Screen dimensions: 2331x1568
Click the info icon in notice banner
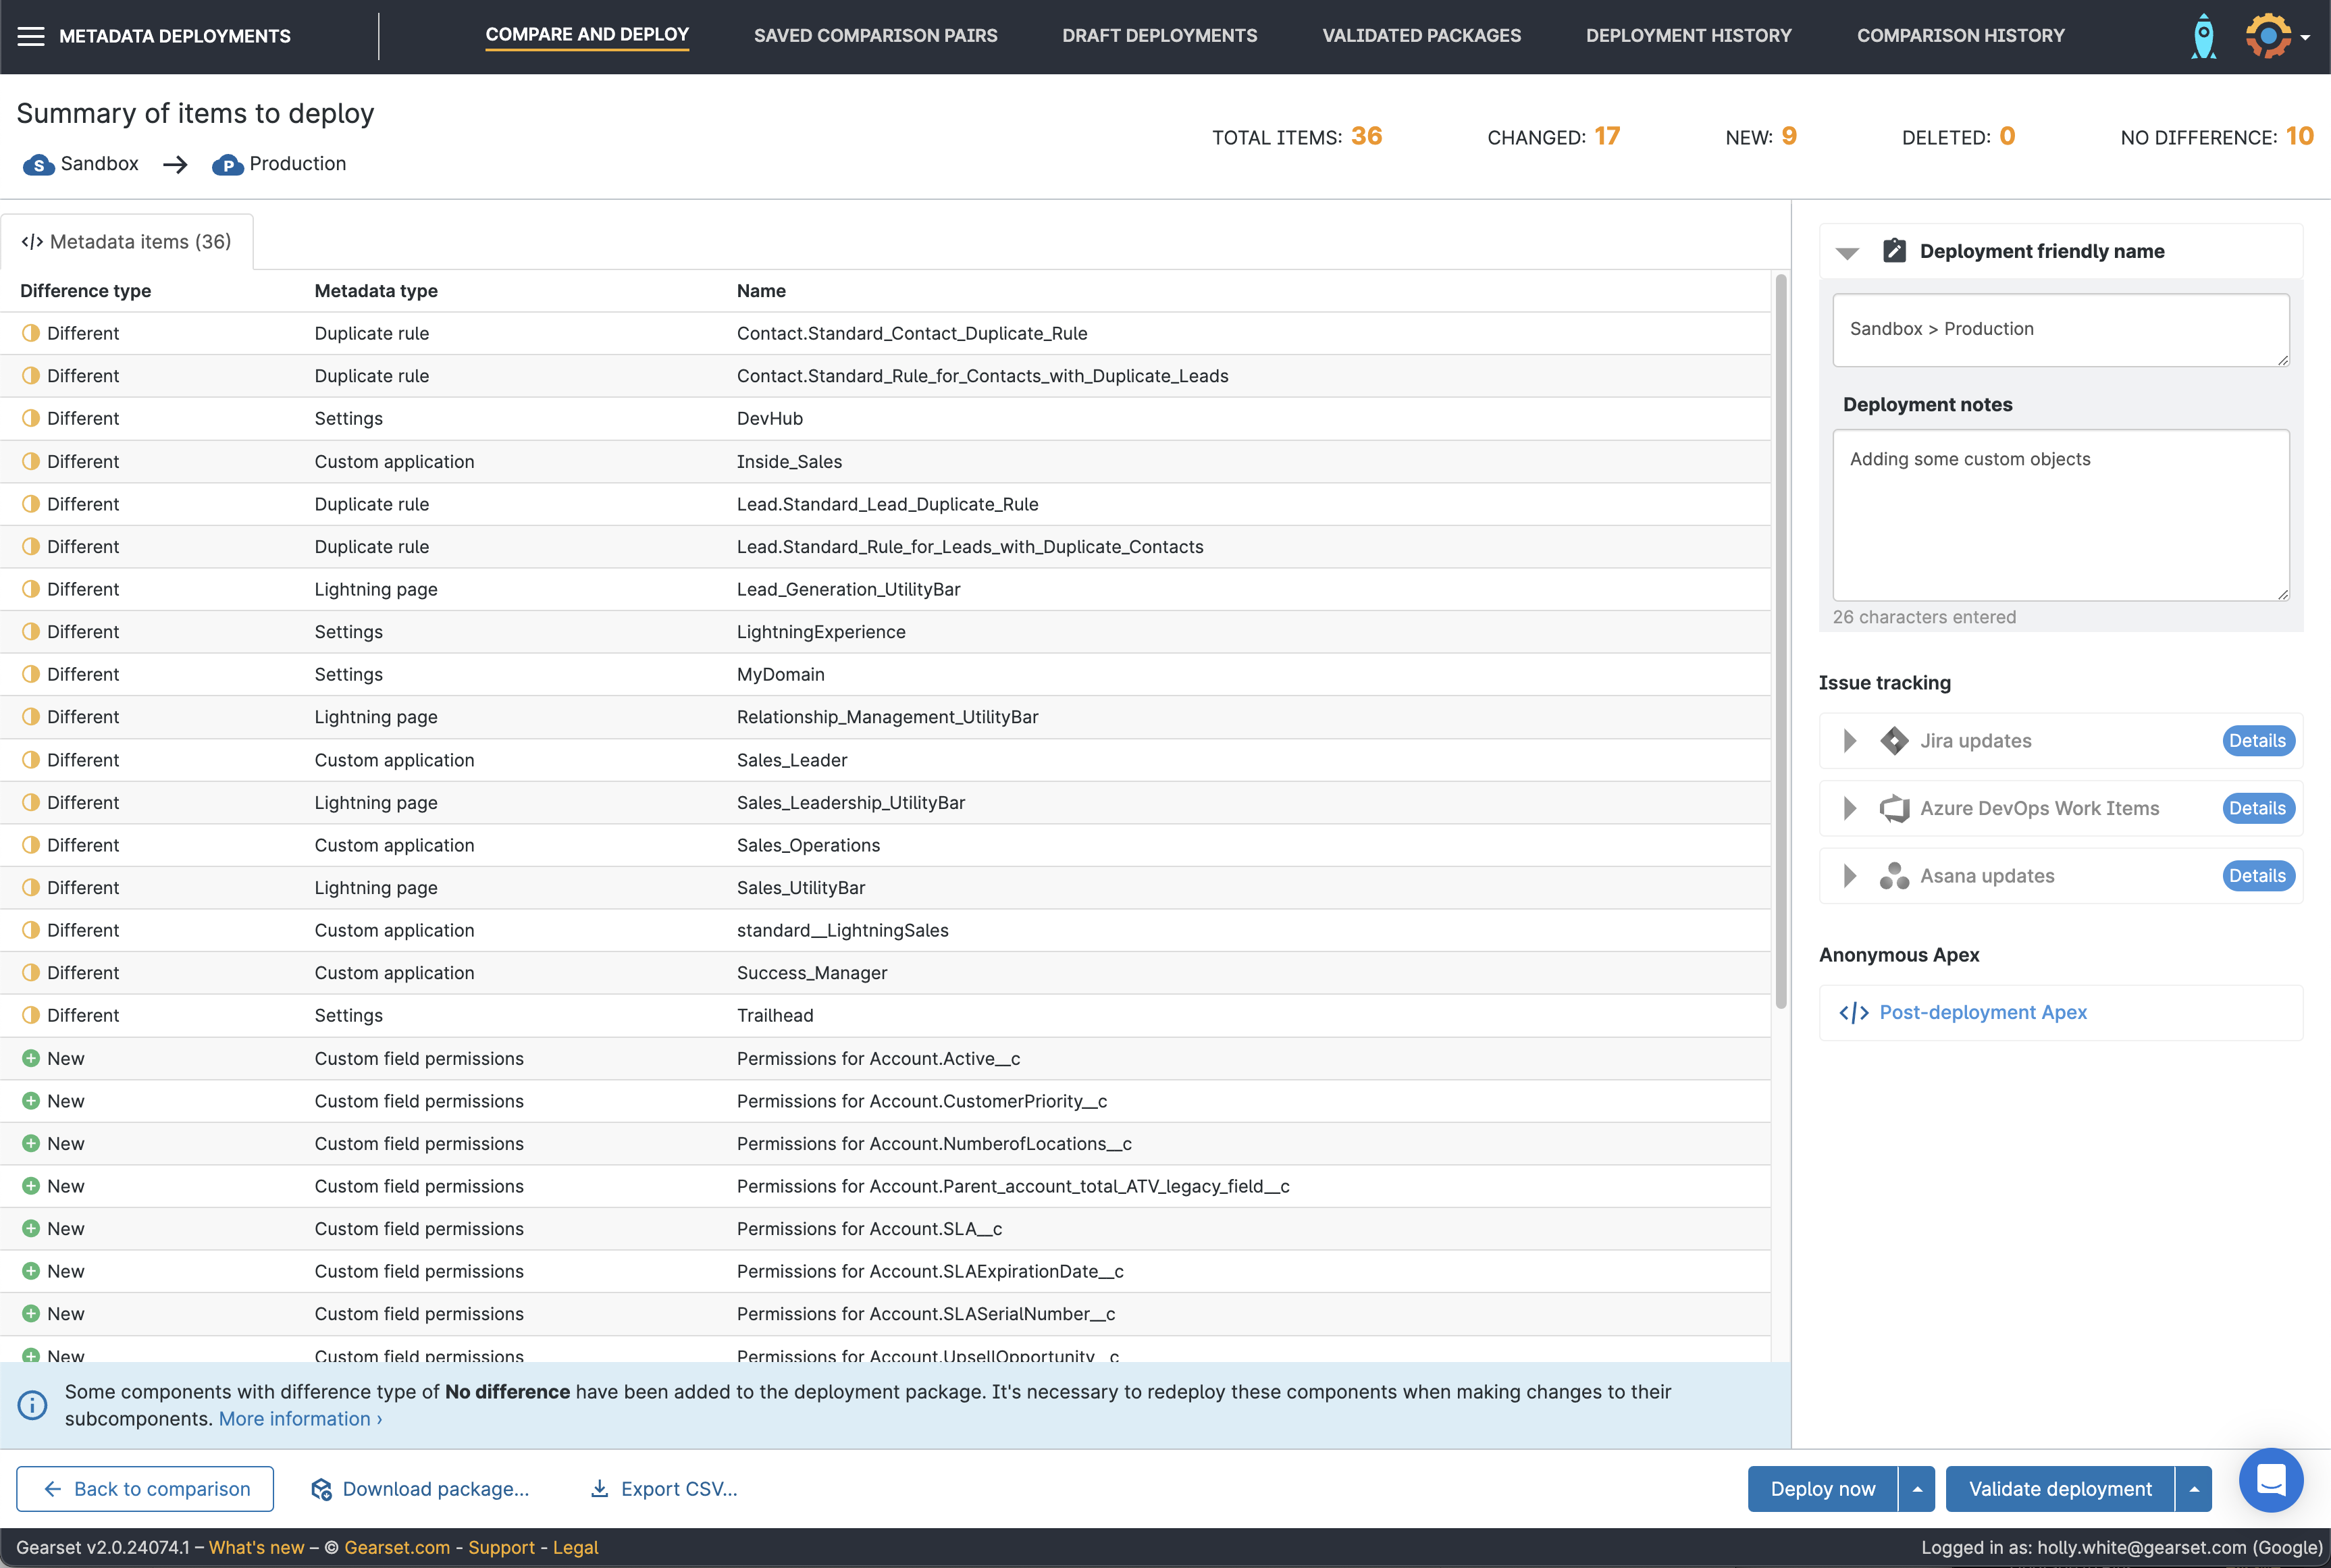(x=32, y=1405)
